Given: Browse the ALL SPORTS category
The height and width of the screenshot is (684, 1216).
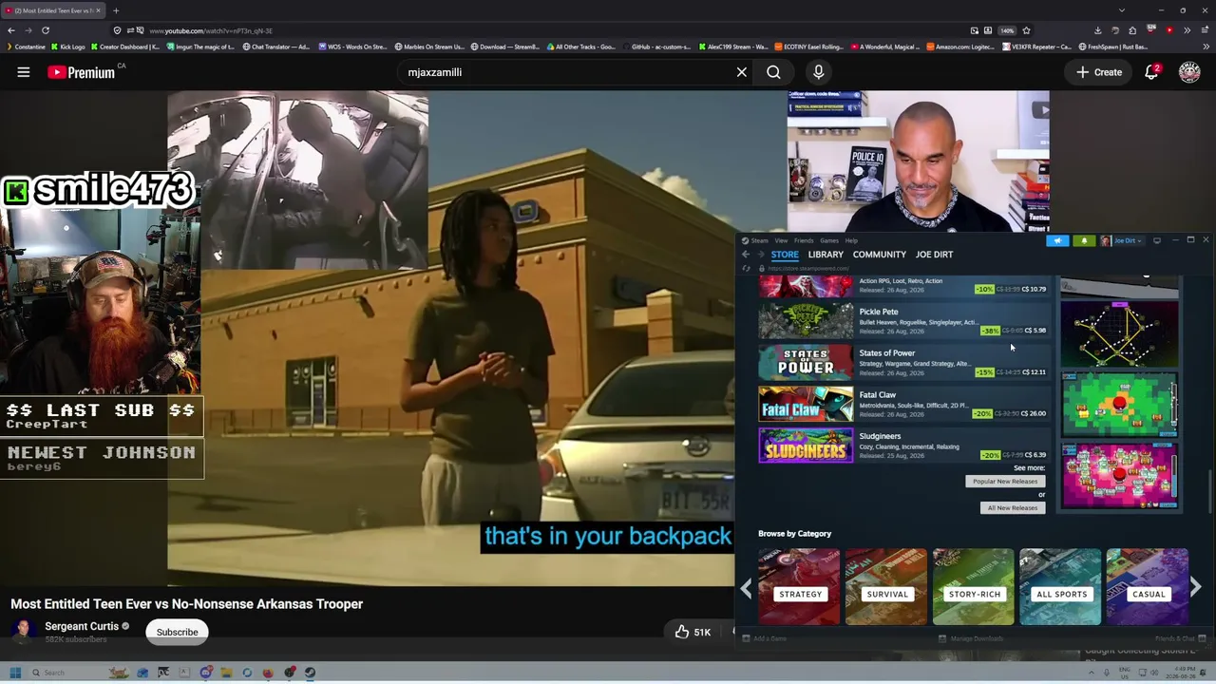Looking at the screenshot, I should pyautogui.click(x=1061, y=586).
